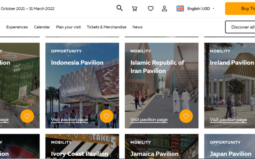This screenshot has height=159, width=255.
Task: Favourite the Indonesia Pavilion with heart button
Action: (106, 116)
